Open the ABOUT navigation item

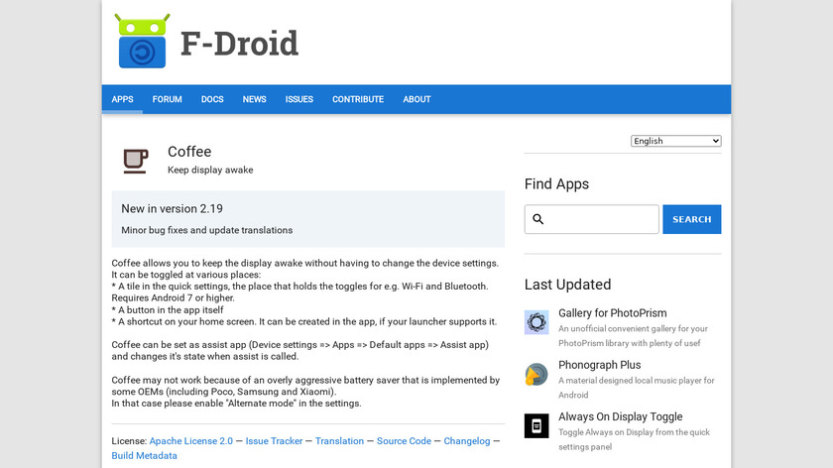pos(417,99)
